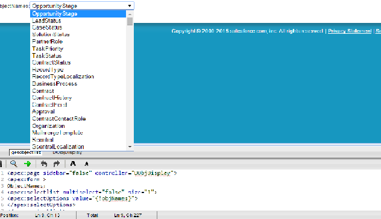
Task: Collapse the ObjectNames combo box arrow
Action: tap(130, 6)
